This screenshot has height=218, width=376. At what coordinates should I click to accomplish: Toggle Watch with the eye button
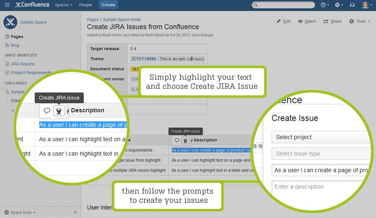click(x=307, y=21)
